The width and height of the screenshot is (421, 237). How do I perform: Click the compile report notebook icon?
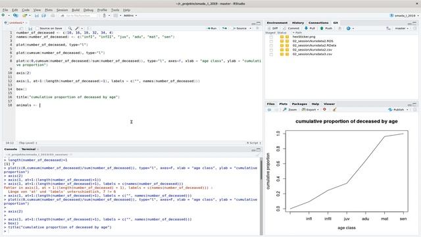pyautogui.click(x=89, y=28)
